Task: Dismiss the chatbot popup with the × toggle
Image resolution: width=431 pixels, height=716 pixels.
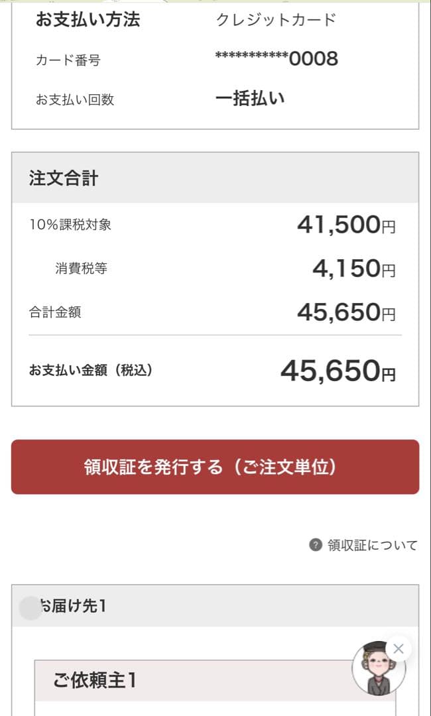Action: click(398, 649)
